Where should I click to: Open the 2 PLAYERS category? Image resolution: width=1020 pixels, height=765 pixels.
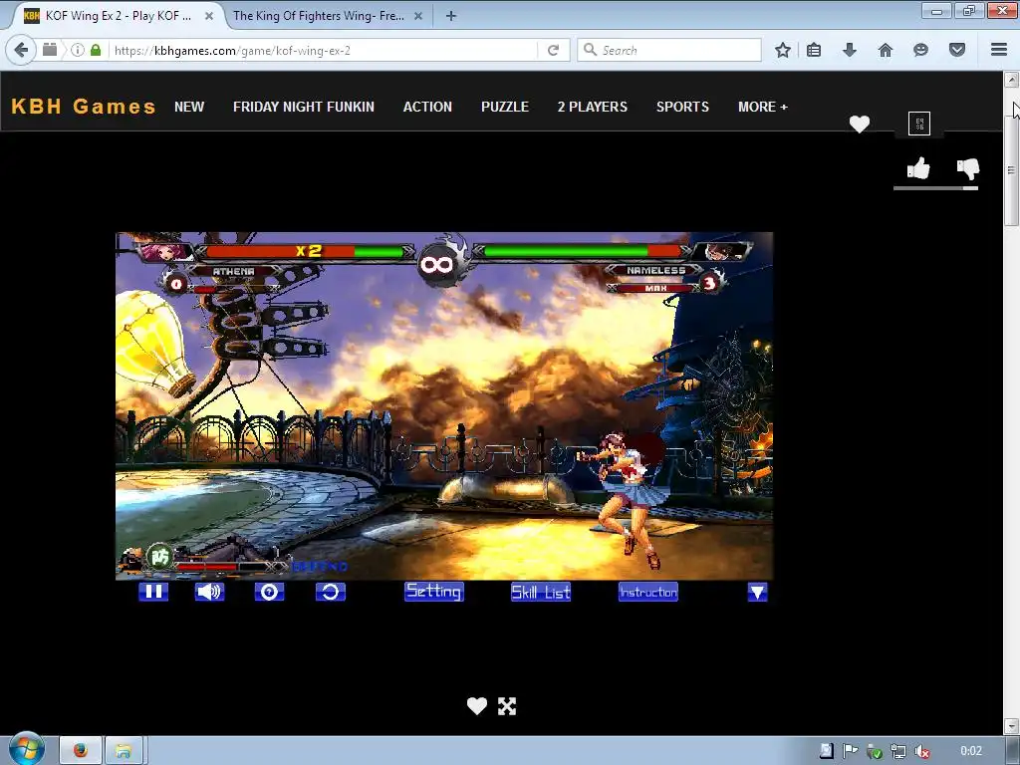coord(592,107)
